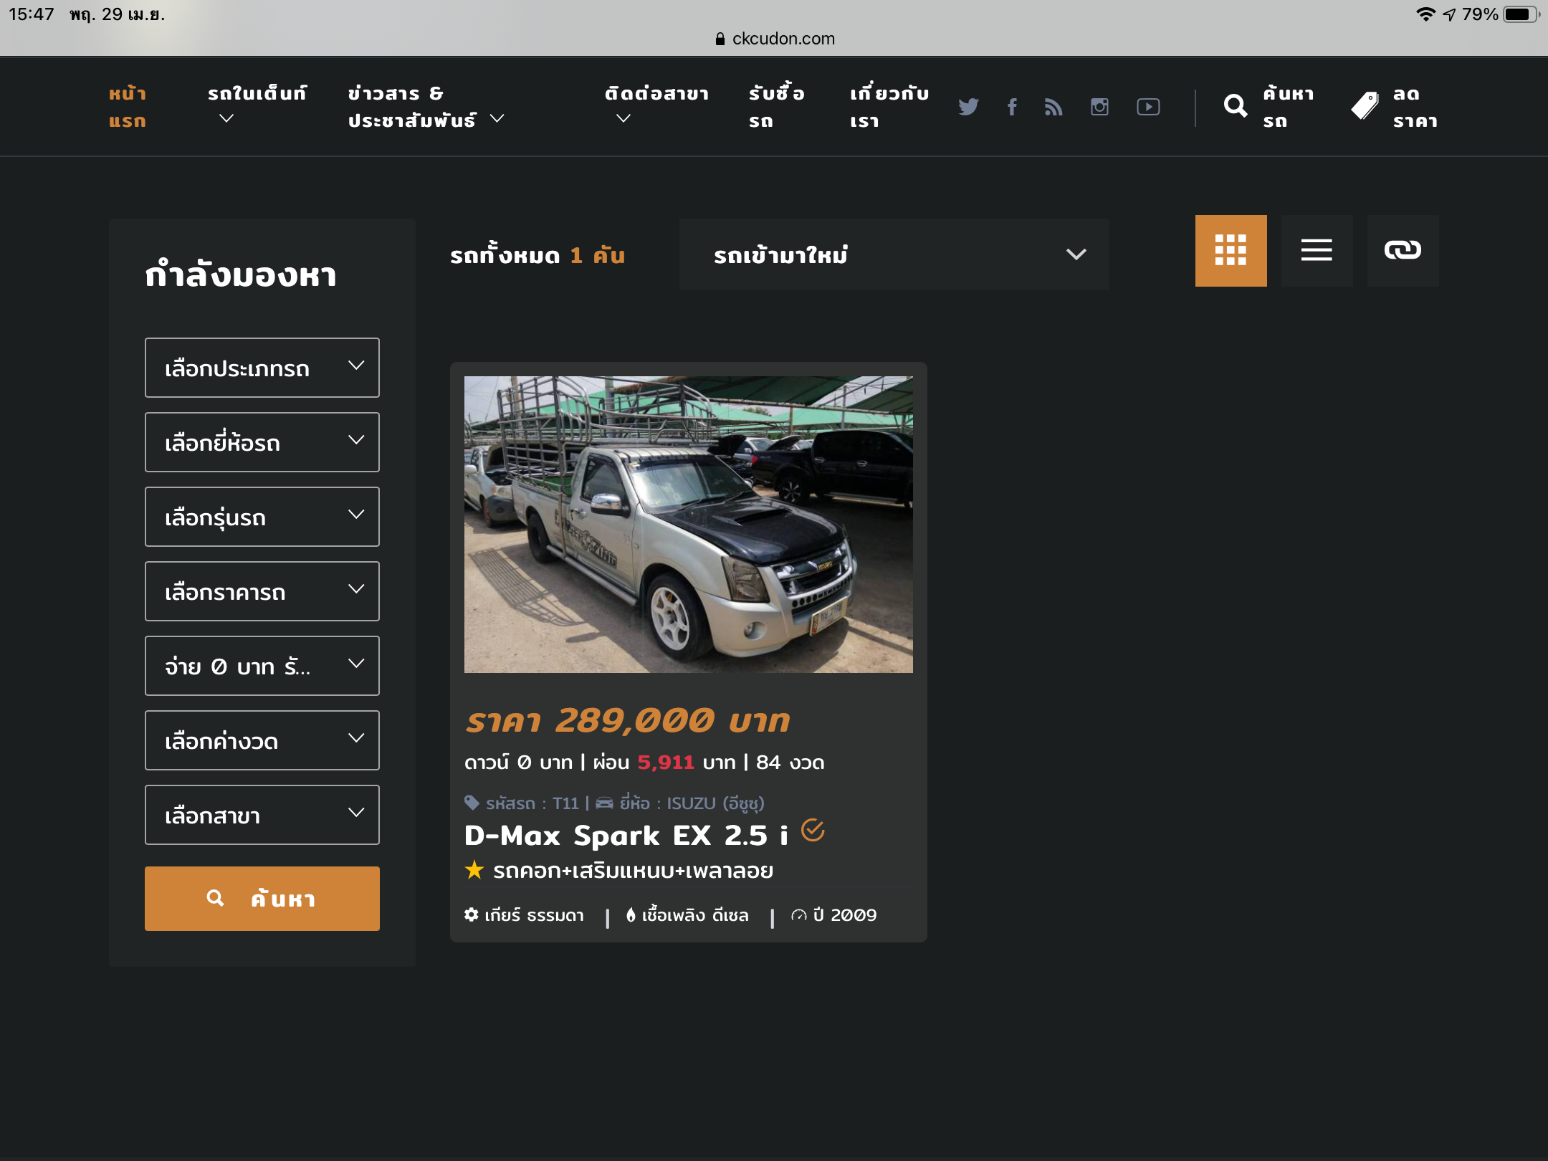The width and height of the screenshot is (1548, 1161).
Task: Click รถทั้งหมด 1 คัน count text
Action: coord(537,255)
